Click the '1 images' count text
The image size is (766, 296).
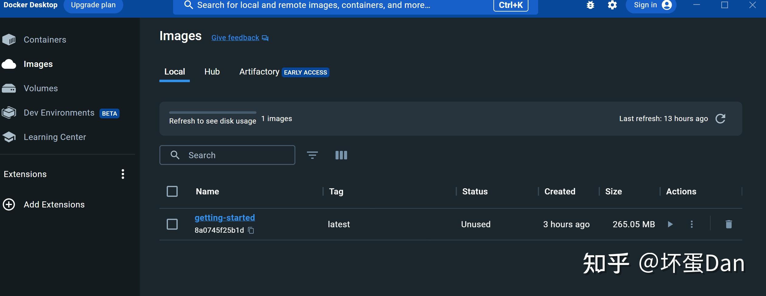coord(277,119)
